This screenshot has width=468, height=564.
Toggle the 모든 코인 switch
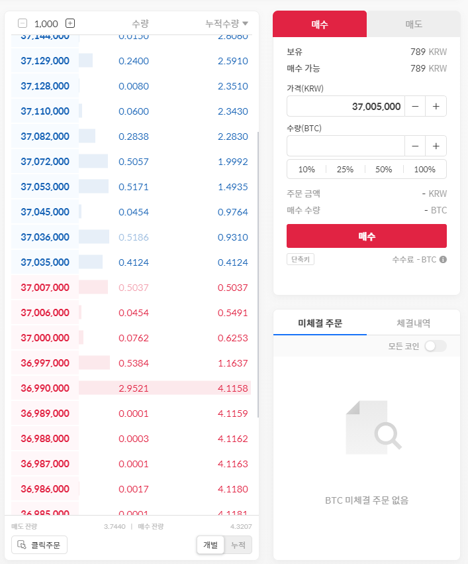click(435, 346)
